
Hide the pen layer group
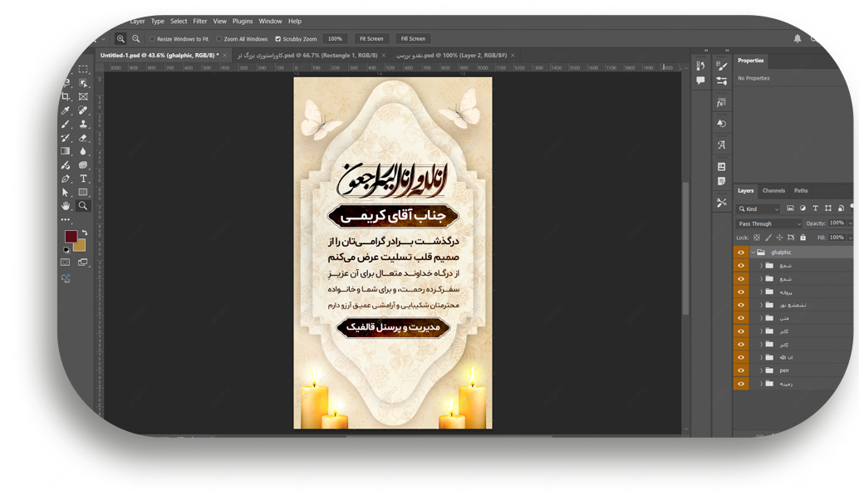pos(741,370)
